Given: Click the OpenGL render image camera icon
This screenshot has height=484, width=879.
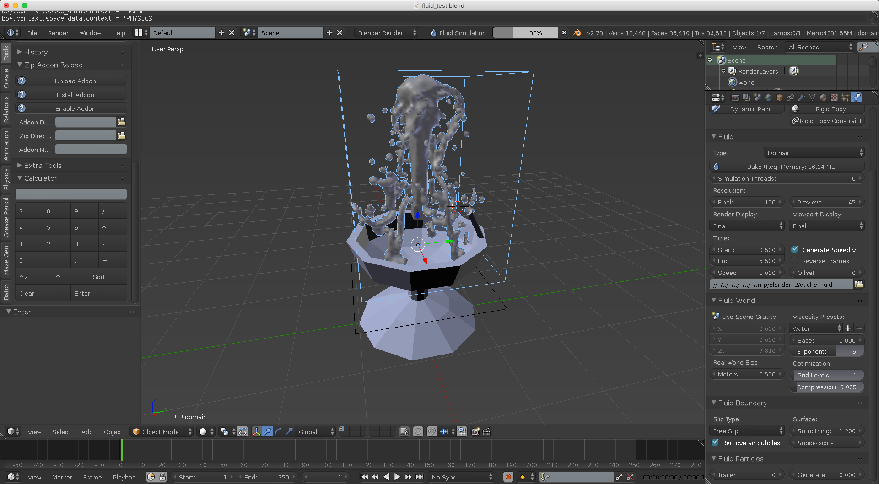Looking at the screenshot, I should coord(475,431).
